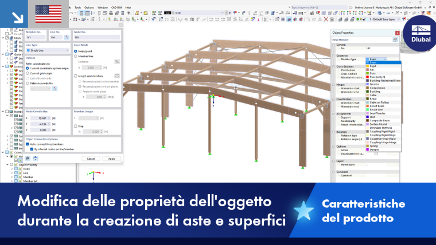Select Composite Beam from member type list
436x245 pixels.
coord(383,121)
